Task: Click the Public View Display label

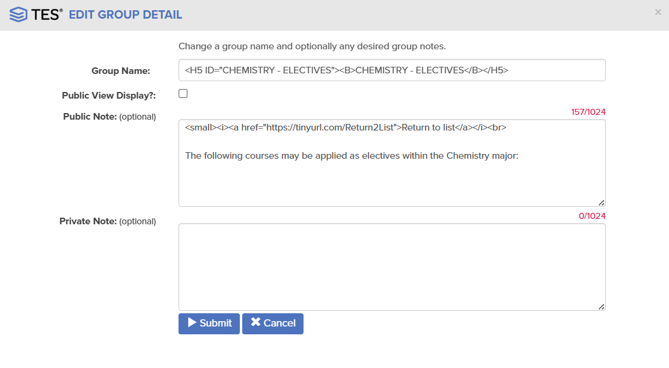Action: pyautogui.click(x=109, y=95)
